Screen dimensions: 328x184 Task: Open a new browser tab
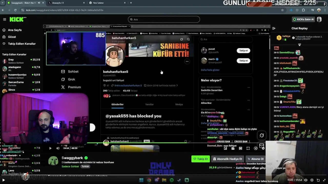[x=131, y=3]
